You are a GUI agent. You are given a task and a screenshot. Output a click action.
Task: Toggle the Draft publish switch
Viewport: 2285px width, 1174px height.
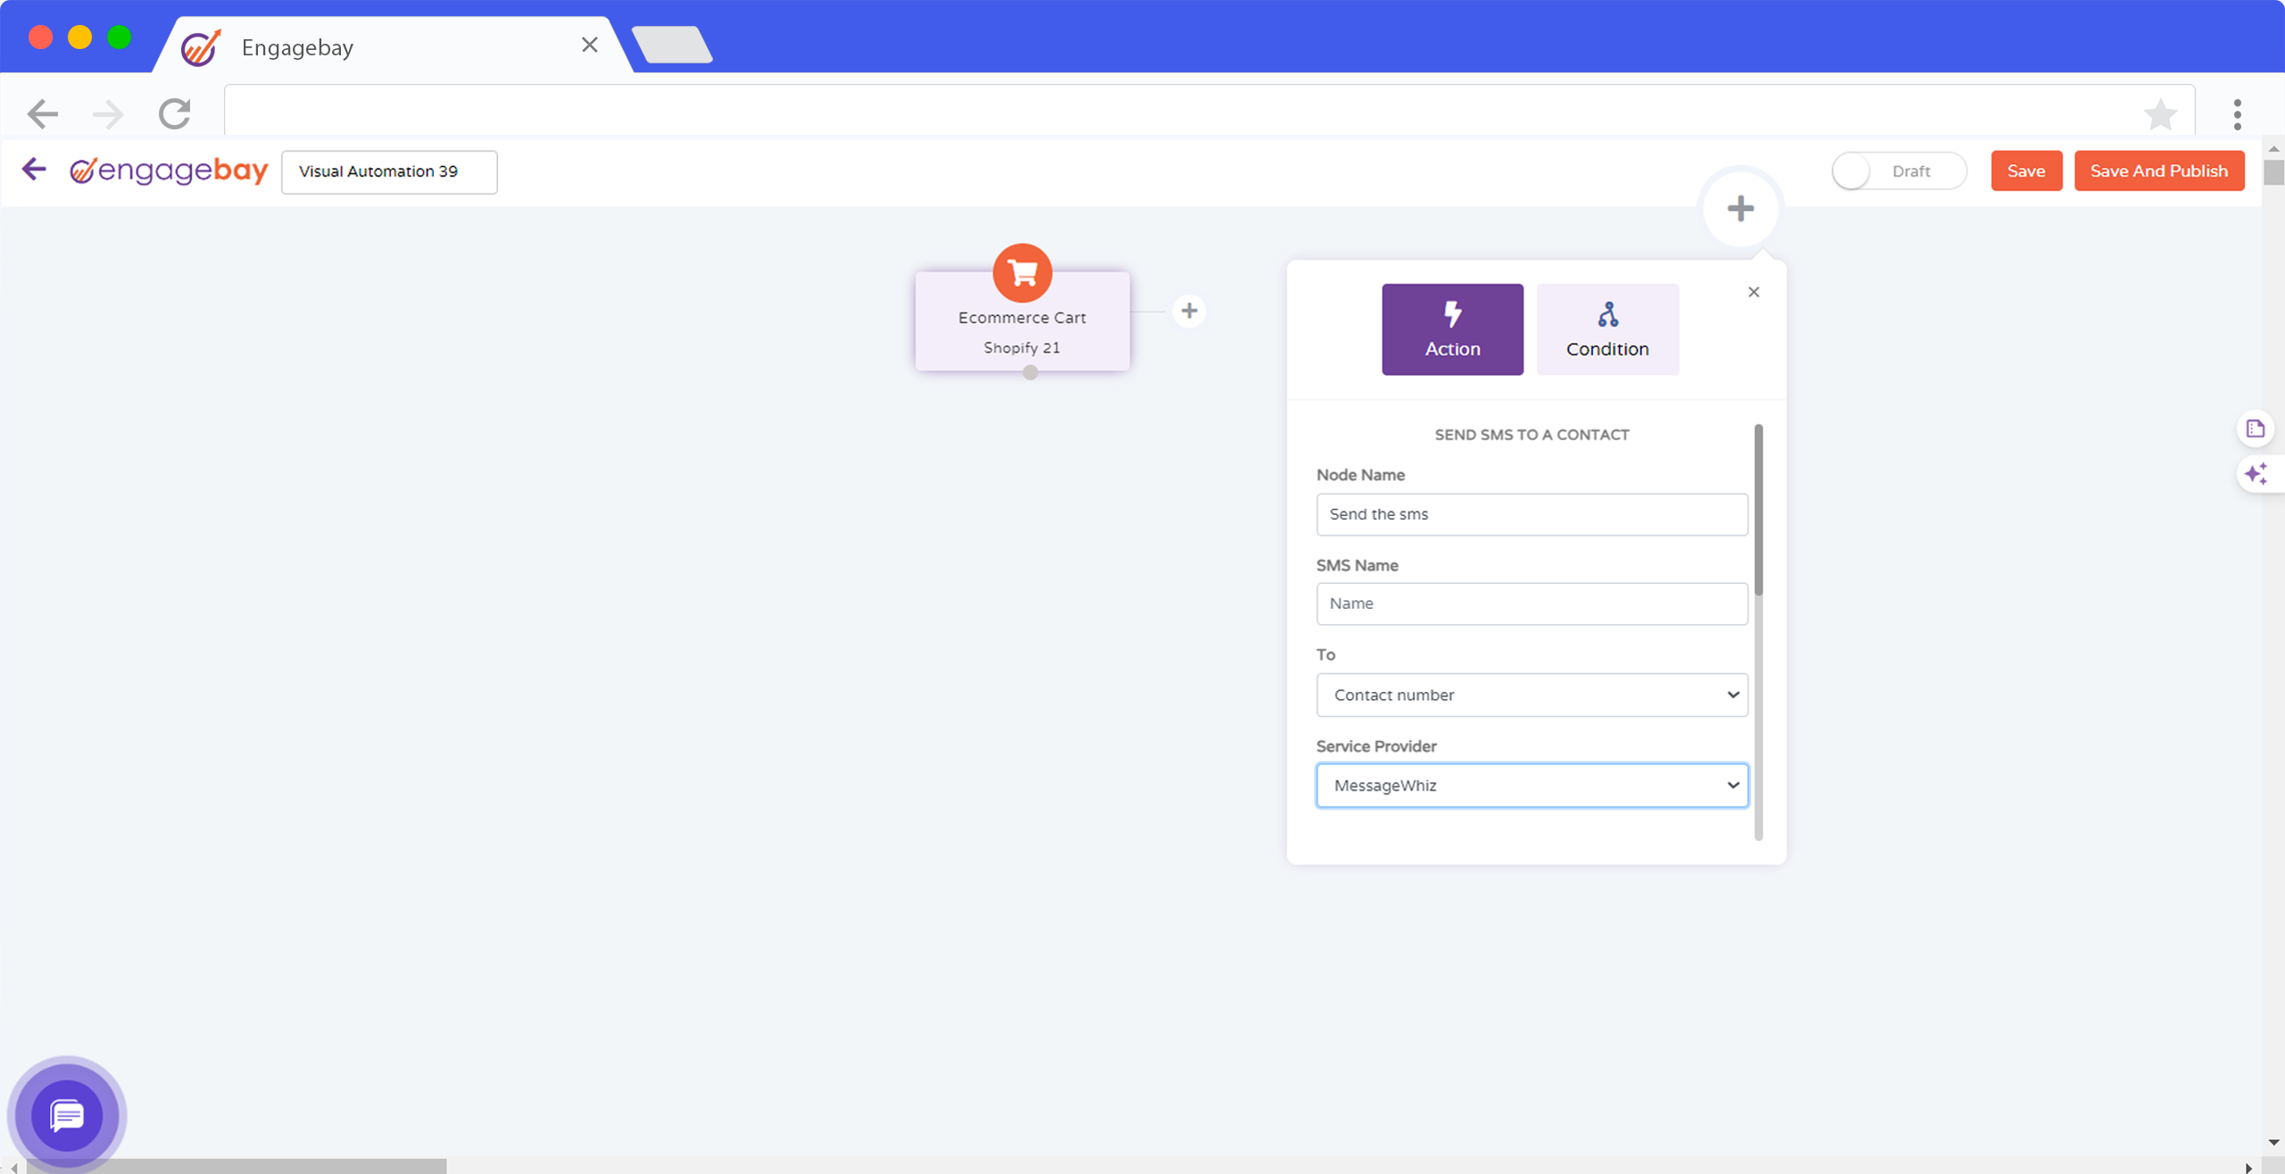tap(1898, 171)
